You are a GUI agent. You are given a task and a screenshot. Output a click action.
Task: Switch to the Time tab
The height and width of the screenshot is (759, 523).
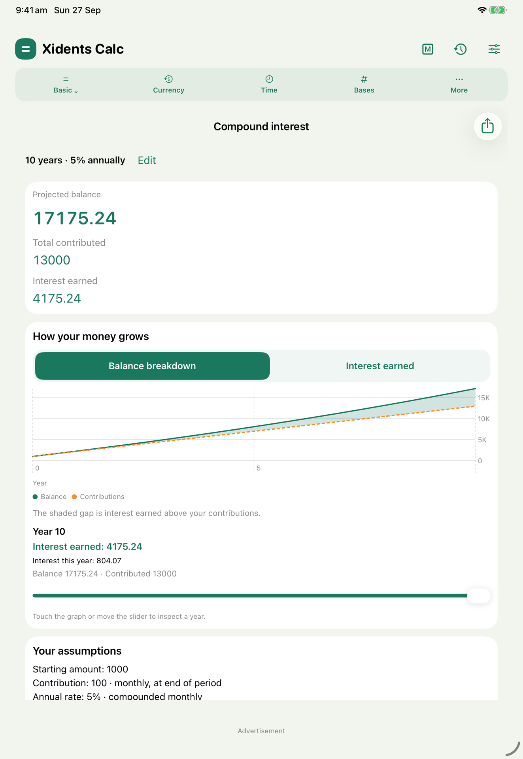(269, 85)
